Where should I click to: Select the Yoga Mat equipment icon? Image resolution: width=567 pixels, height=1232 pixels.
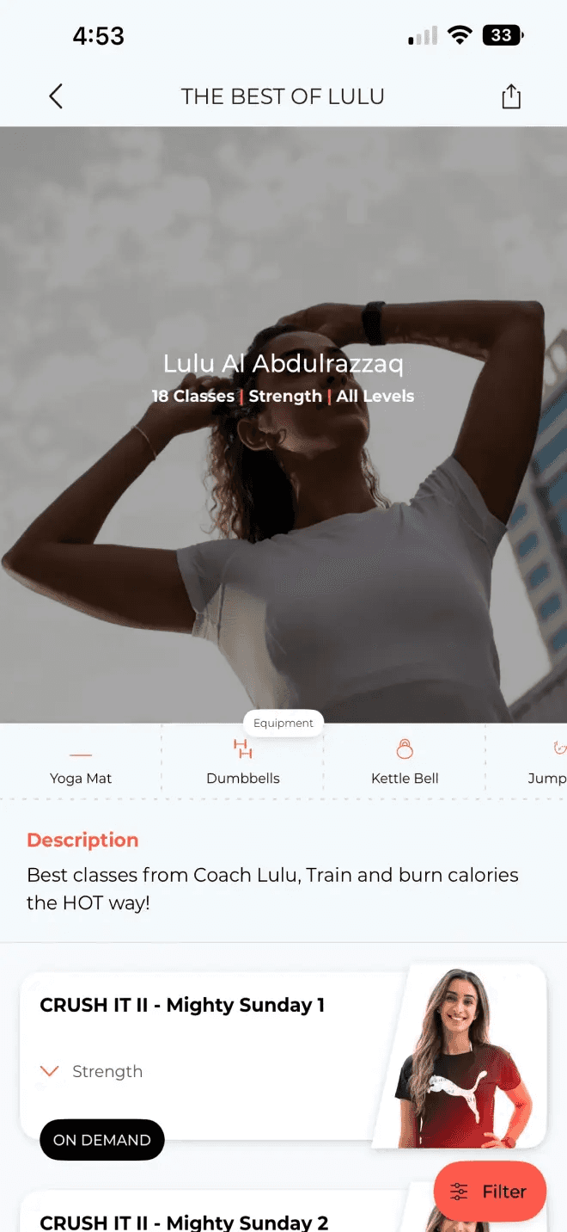(81, 755)
